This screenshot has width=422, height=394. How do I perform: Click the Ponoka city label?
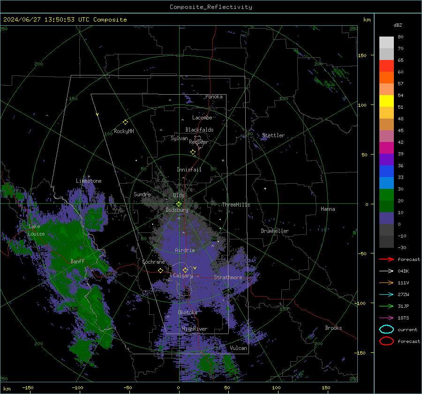214,97
